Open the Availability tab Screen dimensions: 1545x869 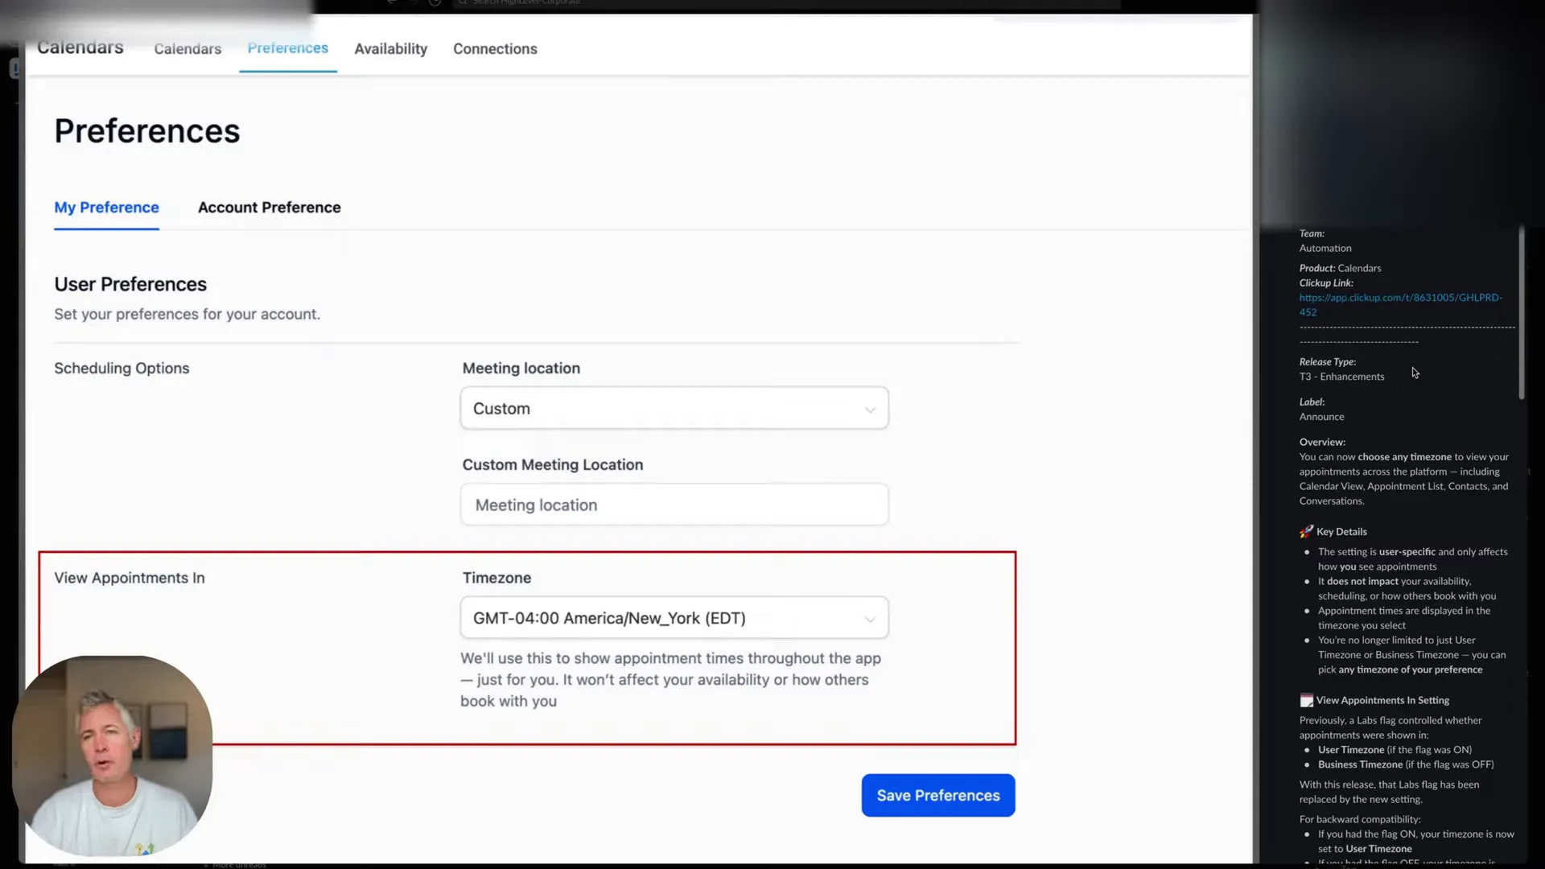(x=390, y=49)
